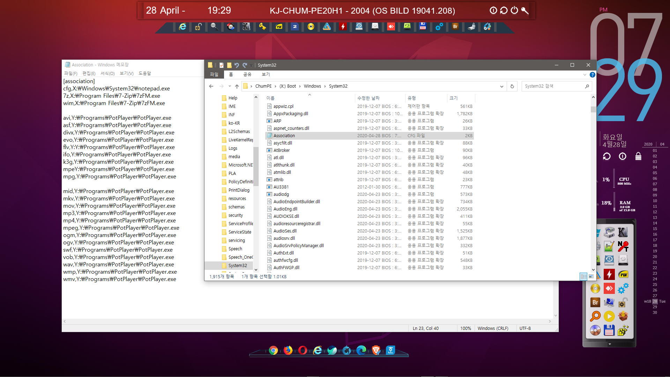This screenshot has width=670, height=377.
Task: Sort files by 크기 column header
Action: click(460, 98)
